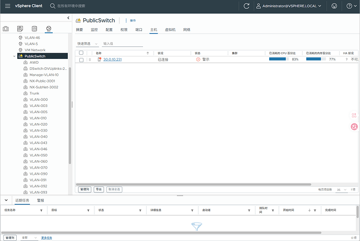Open the Administrator@VSPHERE.LOCAL user menu
This screenshot has height=241, width=360.
coord(289,6)
